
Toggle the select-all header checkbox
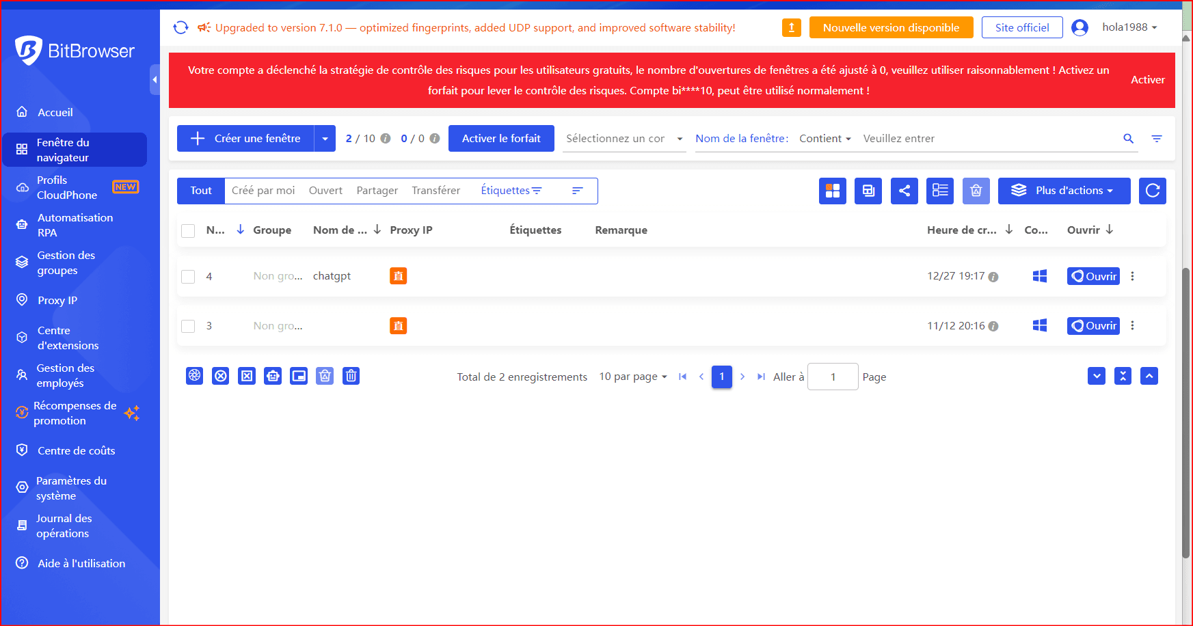[x=188, y=231]
